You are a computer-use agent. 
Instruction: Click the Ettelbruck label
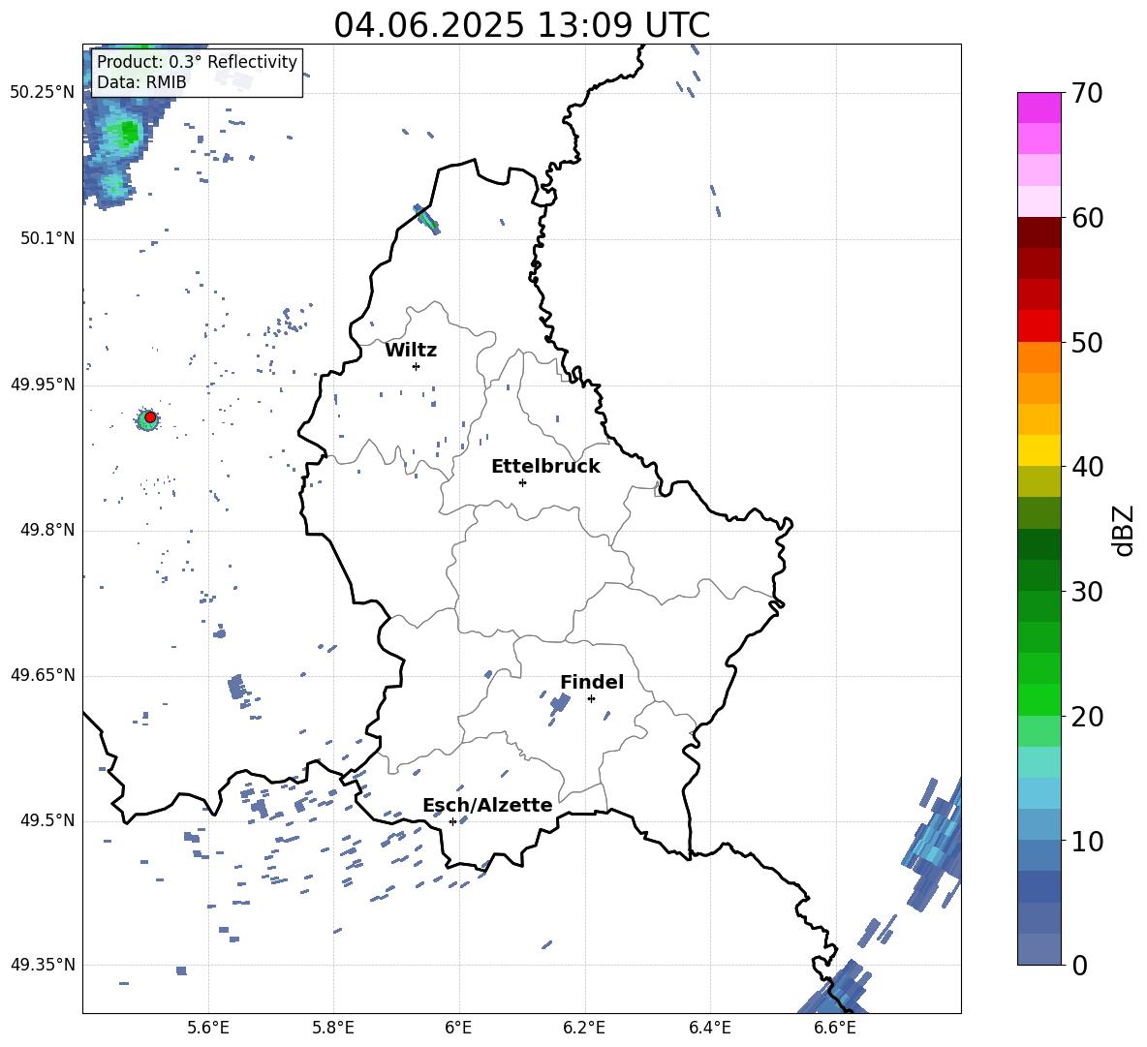(545, 467)
